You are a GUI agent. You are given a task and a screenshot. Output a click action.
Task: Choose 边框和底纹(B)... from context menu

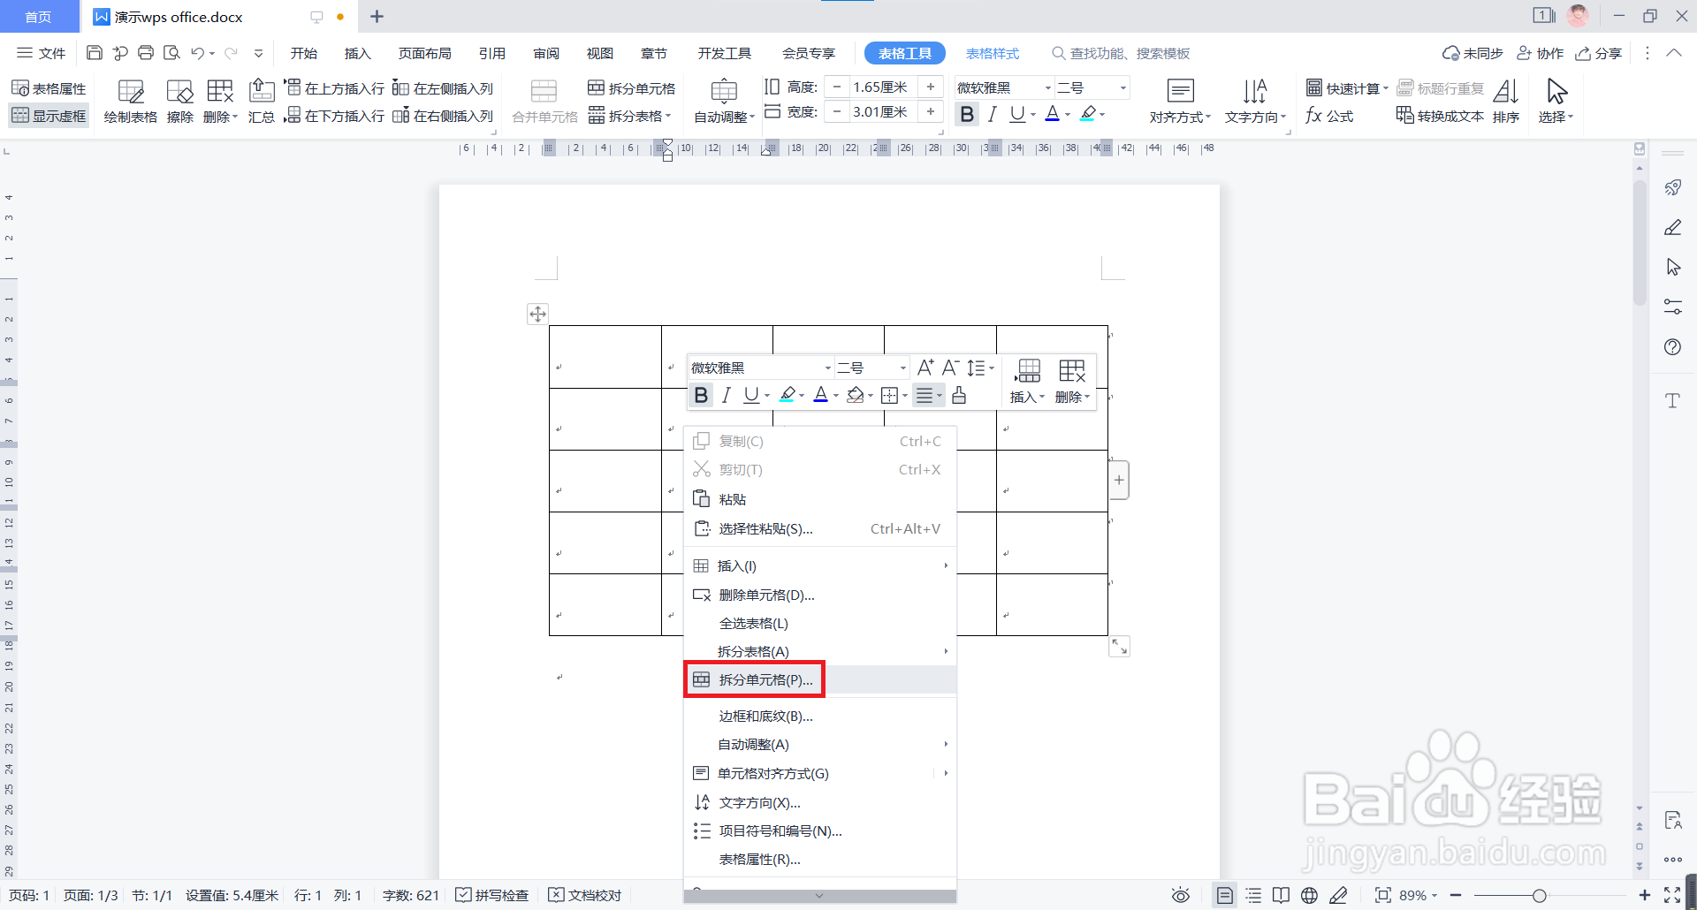point(820,716)
